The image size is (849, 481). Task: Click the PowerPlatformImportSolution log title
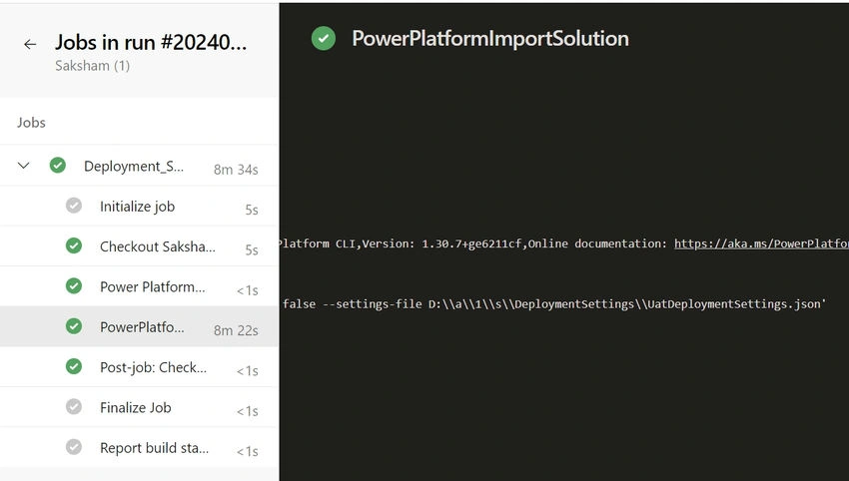[490, 38]
